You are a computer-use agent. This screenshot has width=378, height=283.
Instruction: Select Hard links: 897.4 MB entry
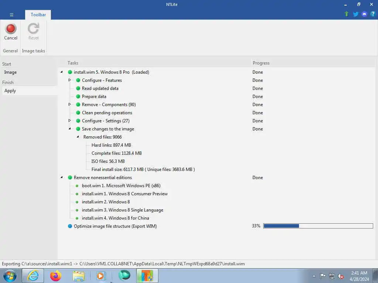[111, 145]
